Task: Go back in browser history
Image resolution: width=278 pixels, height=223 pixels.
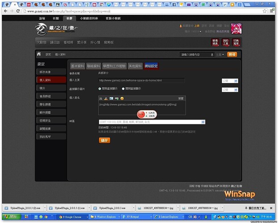Action: [x=5, y=11]
